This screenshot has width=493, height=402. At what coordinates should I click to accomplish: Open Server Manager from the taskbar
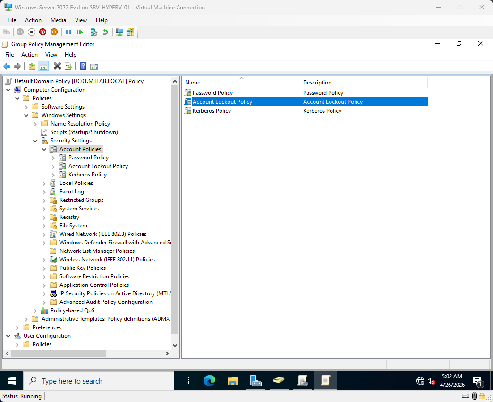click(x=255, y=381)
